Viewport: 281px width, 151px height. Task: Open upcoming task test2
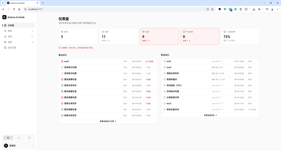[211, 67]
